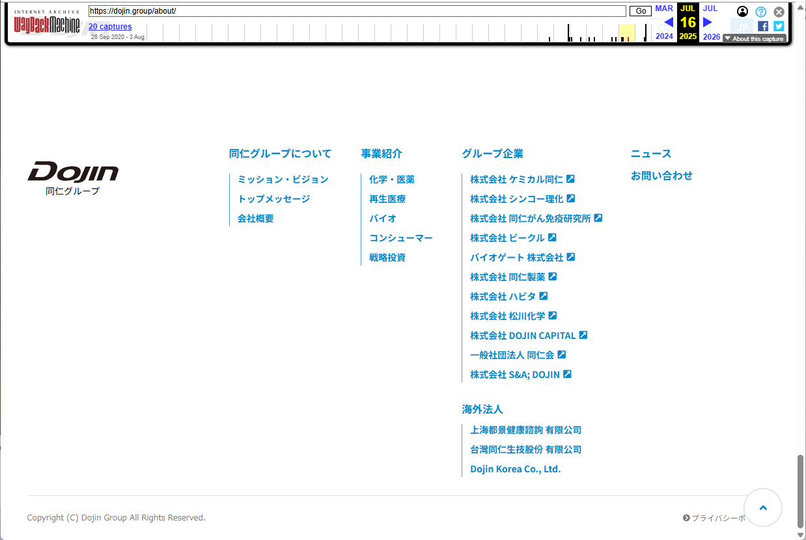Click the Go button in Wayback toolbar
Viewport: 806px width, 540px height.
point(641,11)
